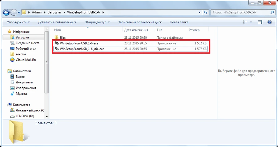Click the size value 1 597 КБ

200,49
